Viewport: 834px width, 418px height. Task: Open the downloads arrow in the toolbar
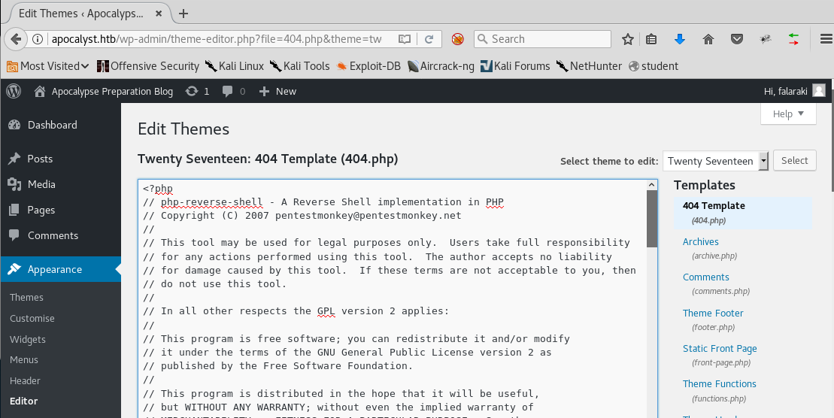click(680, 39)
